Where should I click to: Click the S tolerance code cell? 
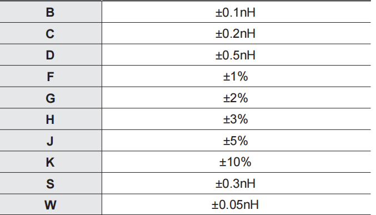tap(51, 183)
